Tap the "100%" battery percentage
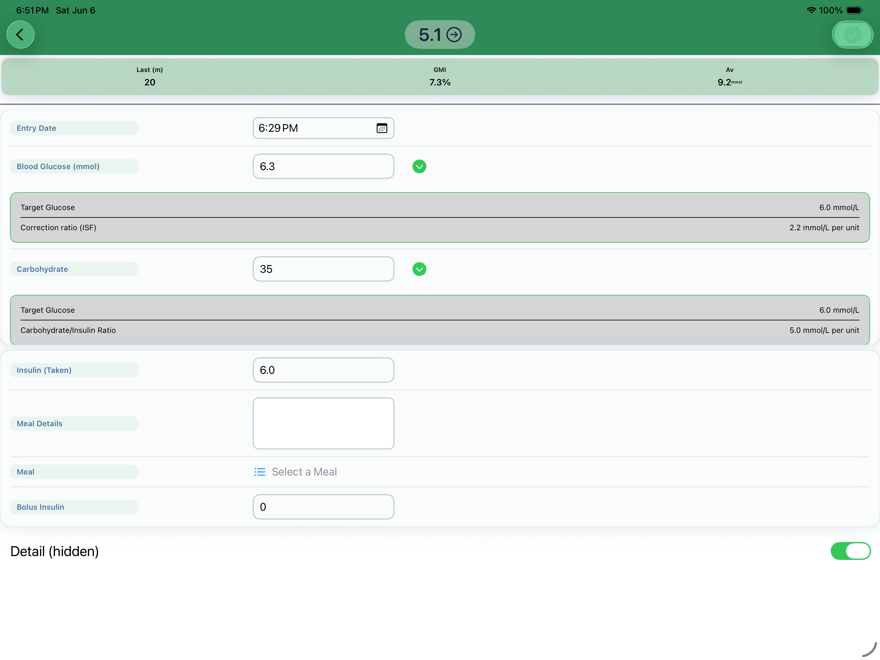Screen dimensions: 880x660 [x=831, y=10]
